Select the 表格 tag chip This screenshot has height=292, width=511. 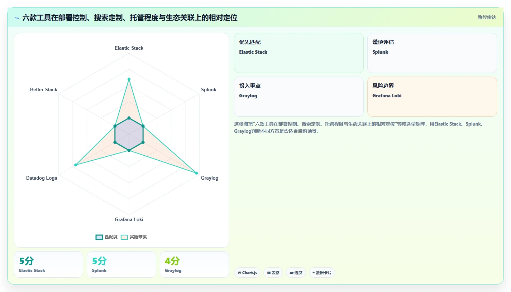(273, 273)
